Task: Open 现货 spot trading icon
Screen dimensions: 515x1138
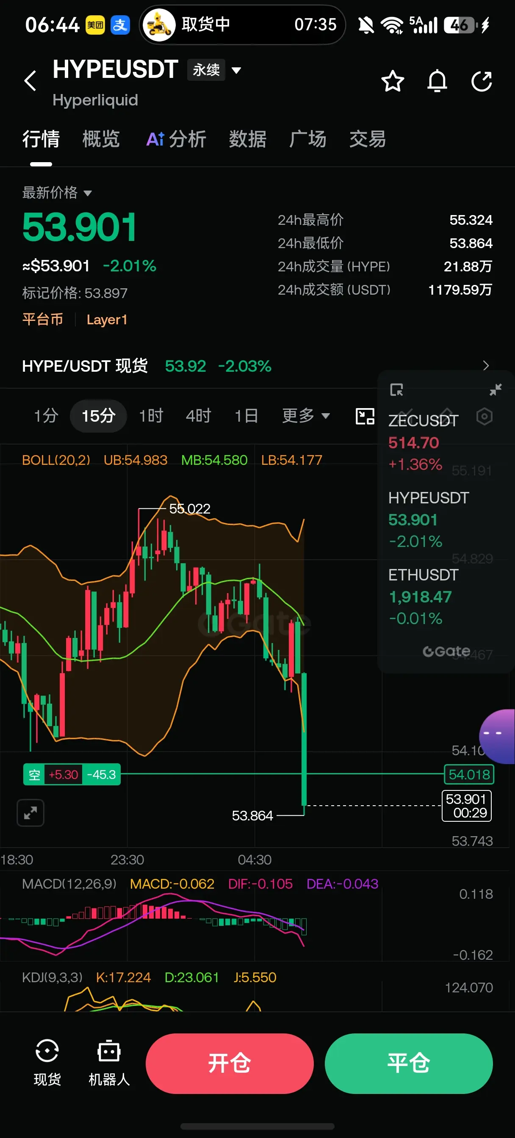Action: click(47, 1063)
